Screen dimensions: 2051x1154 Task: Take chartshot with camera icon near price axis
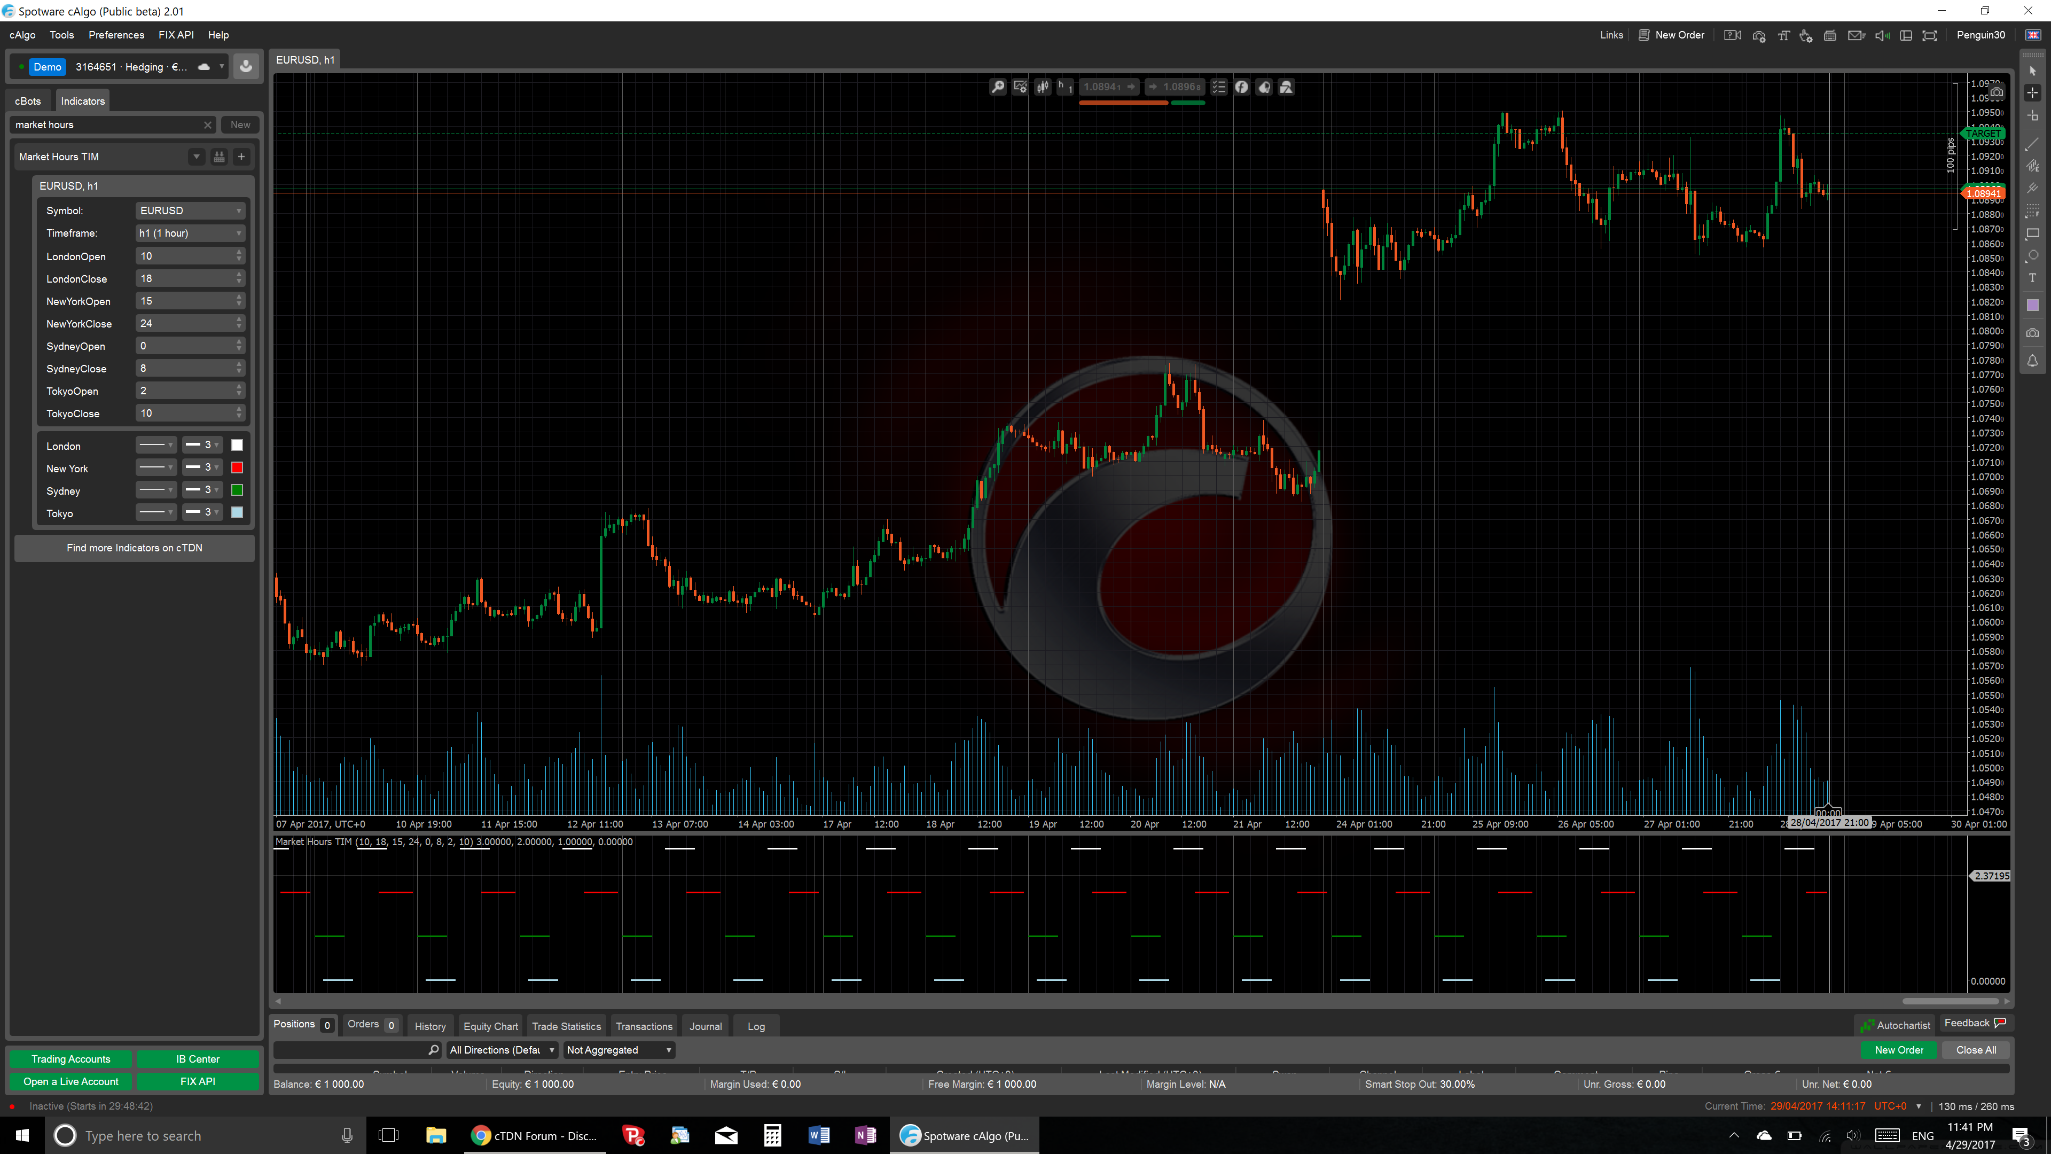coord(1997,92)
